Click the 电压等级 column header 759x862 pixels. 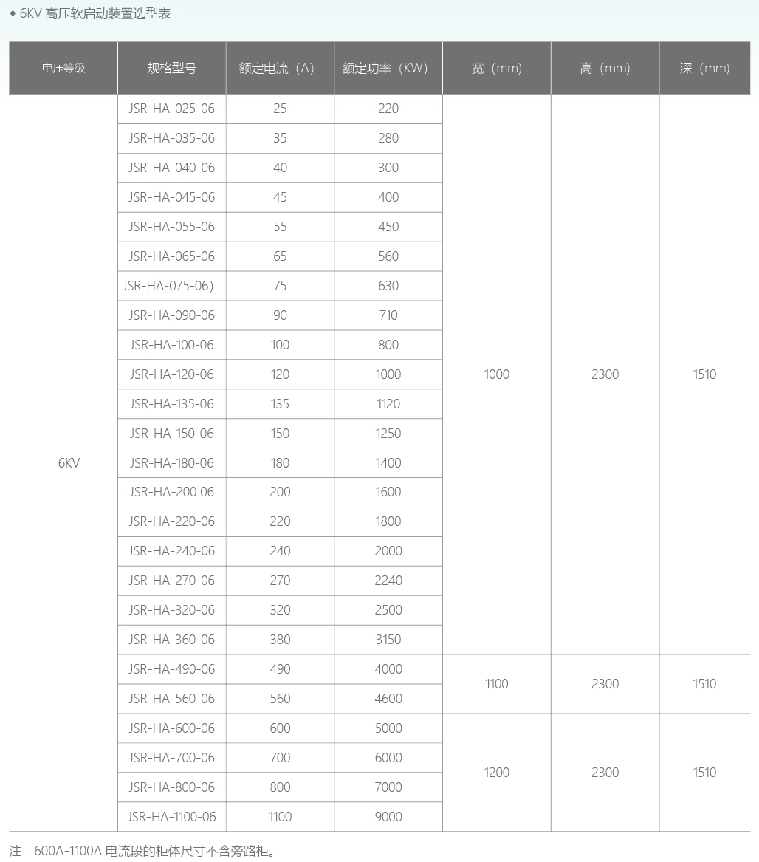coord(63,68)
